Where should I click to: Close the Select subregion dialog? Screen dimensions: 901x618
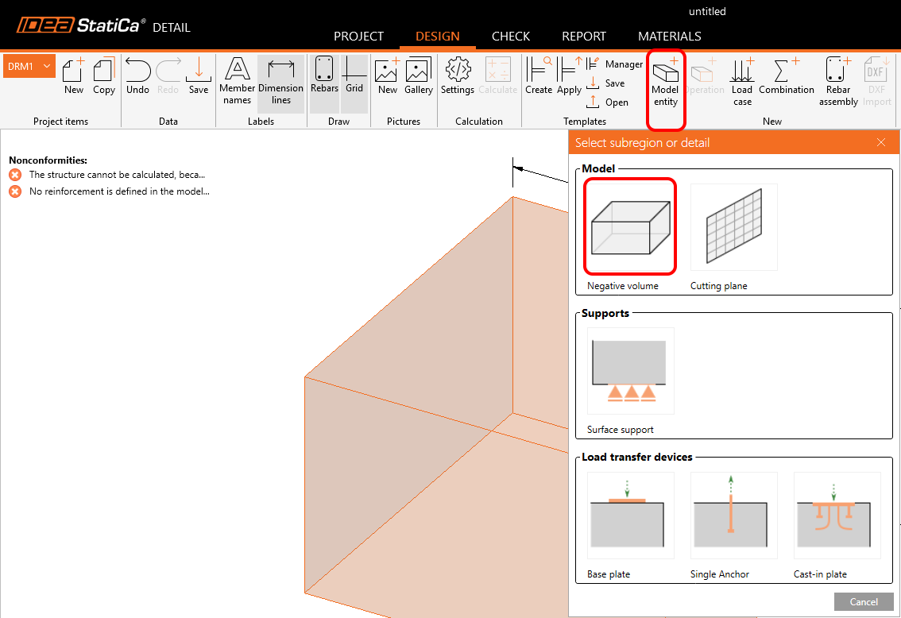pyautogui.click(x=880, y=143)
